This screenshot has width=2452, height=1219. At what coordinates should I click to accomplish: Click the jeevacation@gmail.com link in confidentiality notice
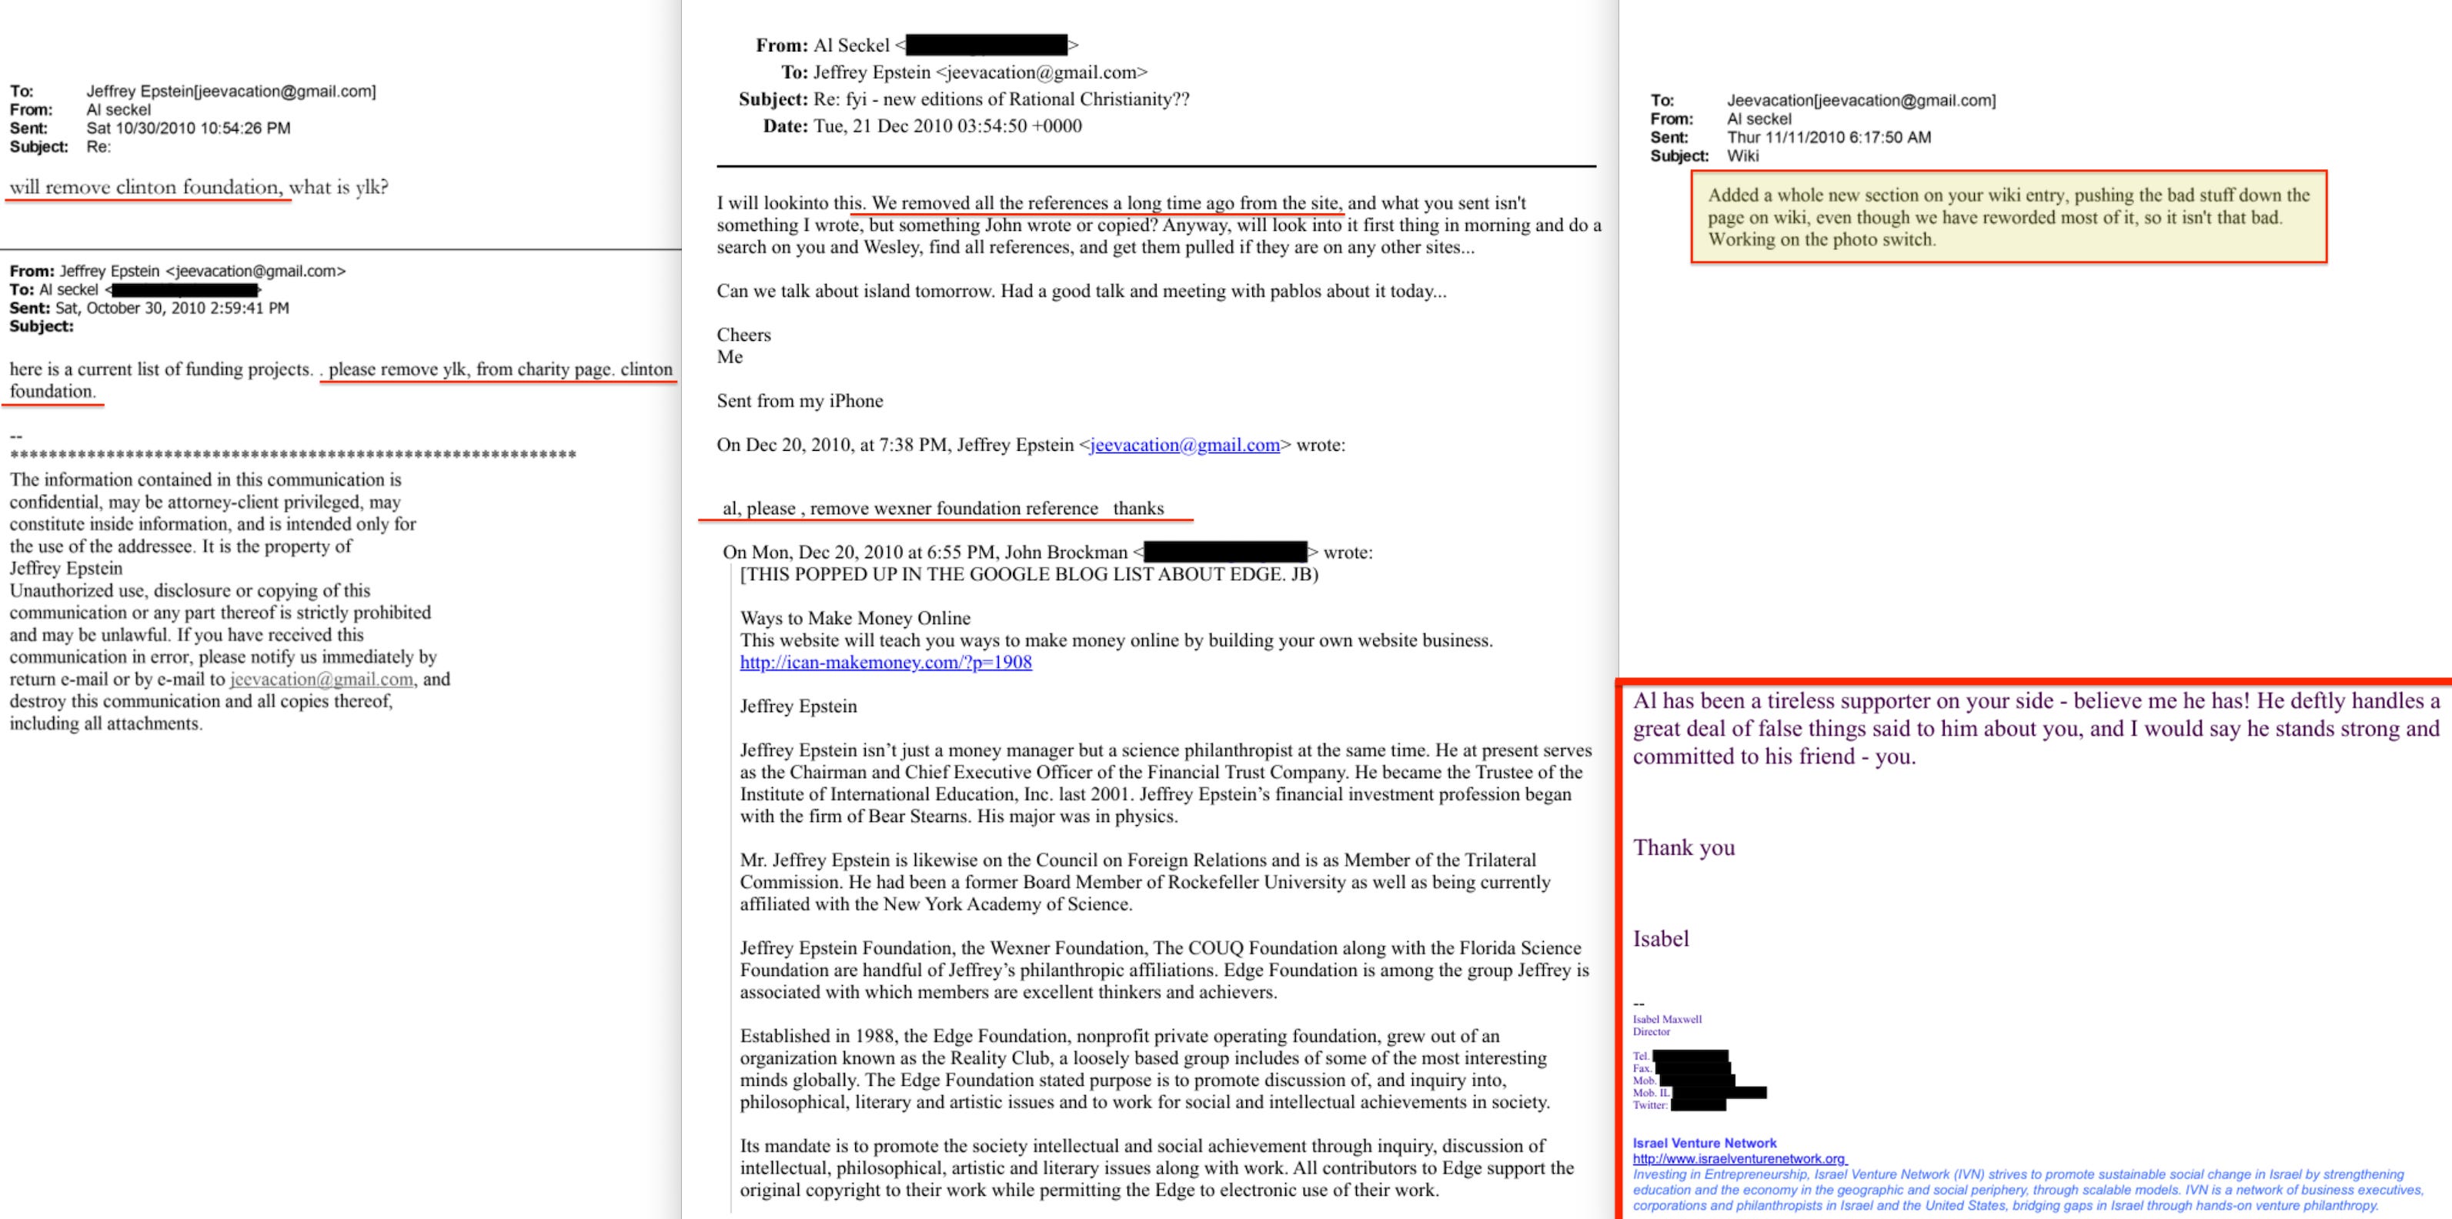[321, 680]
